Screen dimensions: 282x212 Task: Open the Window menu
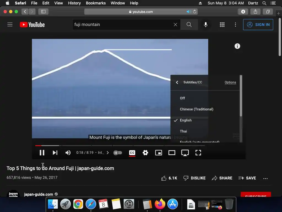118,3
